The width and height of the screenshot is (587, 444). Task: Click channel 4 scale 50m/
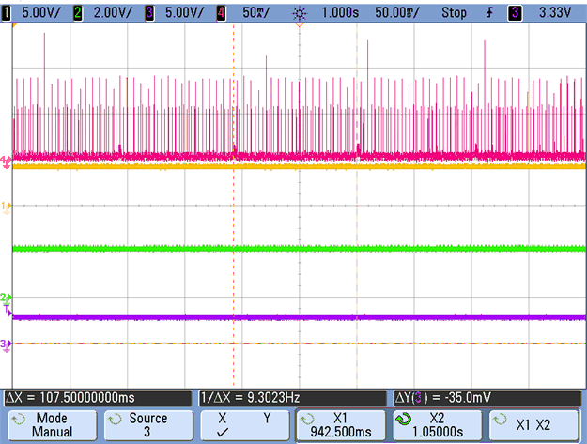[x=255, y=13]
